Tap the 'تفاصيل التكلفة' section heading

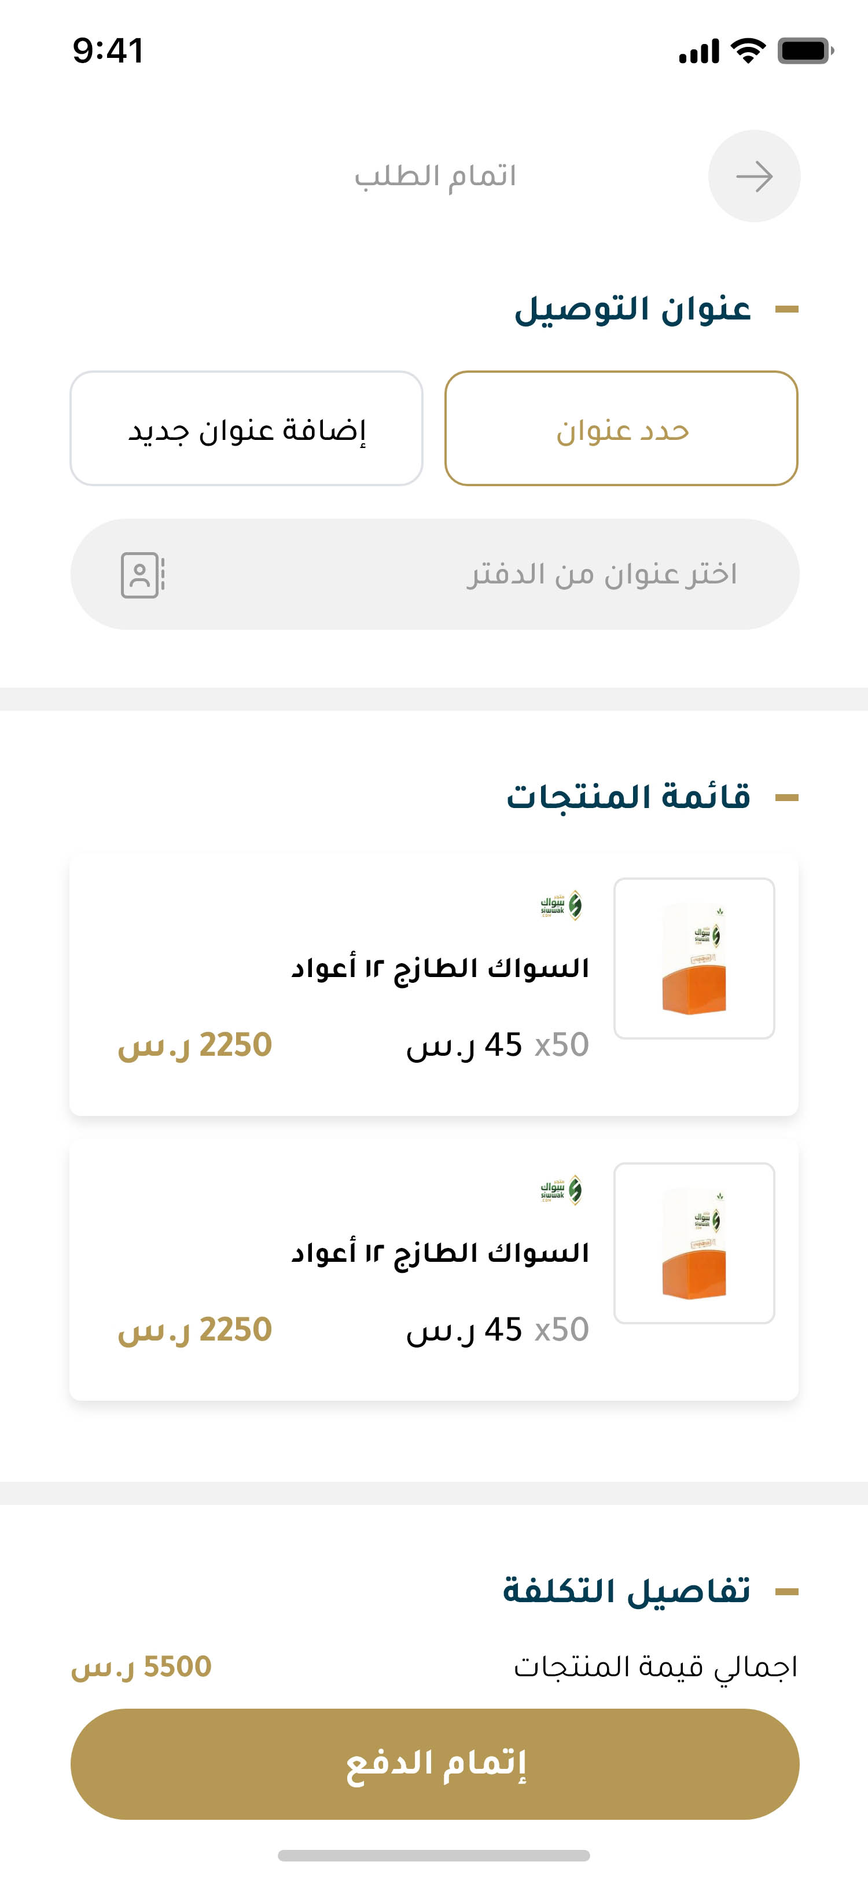pyautogui.click(x=627, y=1591)
